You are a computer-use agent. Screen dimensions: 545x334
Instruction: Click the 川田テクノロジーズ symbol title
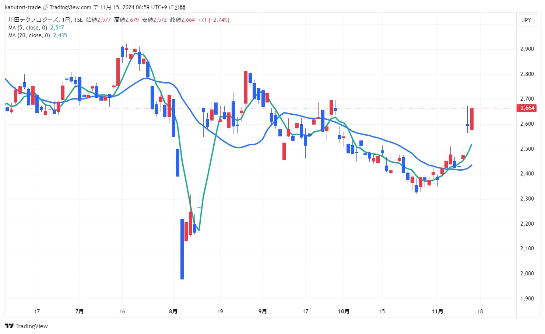[33, 20]
